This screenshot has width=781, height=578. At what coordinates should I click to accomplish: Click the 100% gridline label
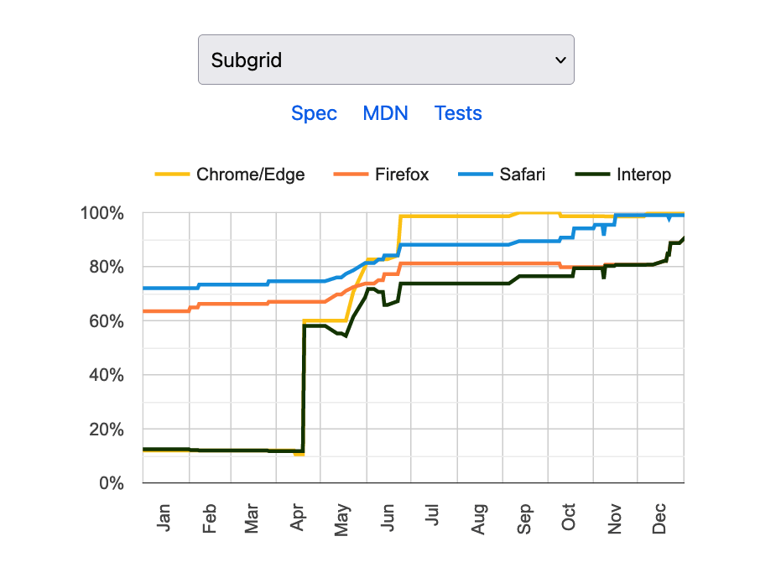[x=104, y=214]
